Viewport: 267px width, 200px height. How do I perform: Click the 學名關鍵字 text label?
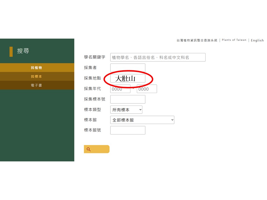(95, 57)
